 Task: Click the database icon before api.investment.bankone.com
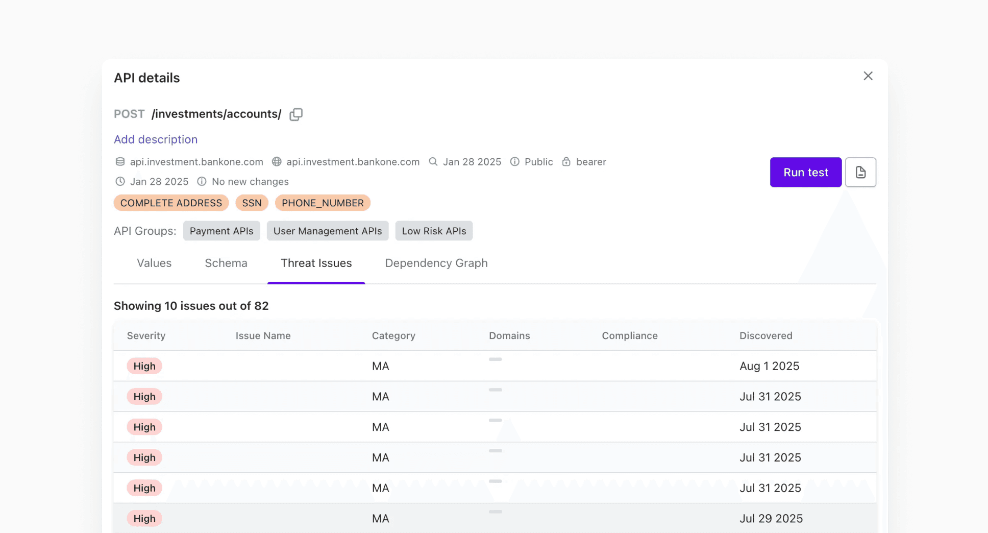point(119,161)
